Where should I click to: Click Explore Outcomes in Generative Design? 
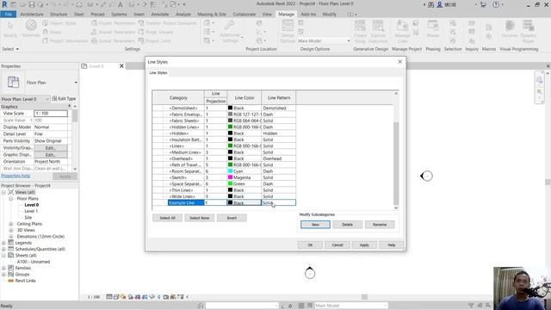click(x=378, y=31)
